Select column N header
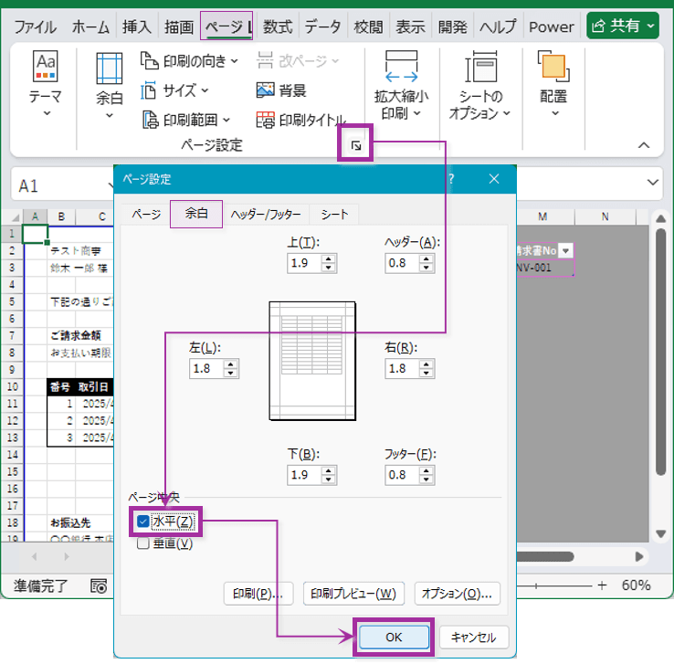 coord(606,216)
